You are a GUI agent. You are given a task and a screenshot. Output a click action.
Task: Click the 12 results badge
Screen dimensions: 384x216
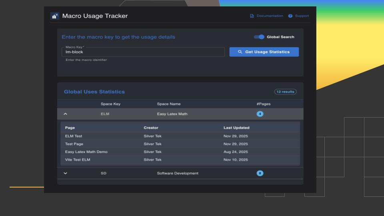[x=285, y=92]
